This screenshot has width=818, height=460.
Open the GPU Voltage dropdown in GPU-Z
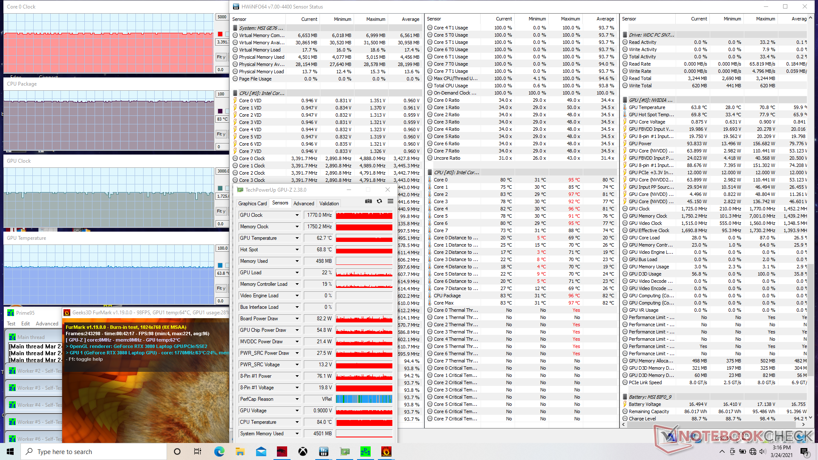[297, 411]
